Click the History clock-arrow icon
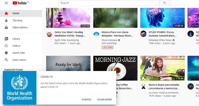 (x=6, y=46)
